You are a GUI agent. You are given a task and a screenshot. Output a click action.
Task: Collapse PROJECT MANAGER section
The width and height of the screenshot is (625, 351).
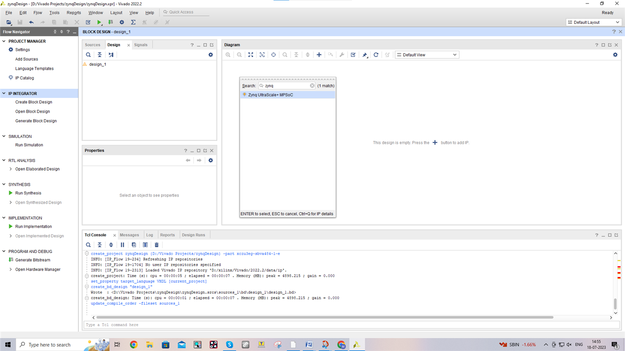4,41
